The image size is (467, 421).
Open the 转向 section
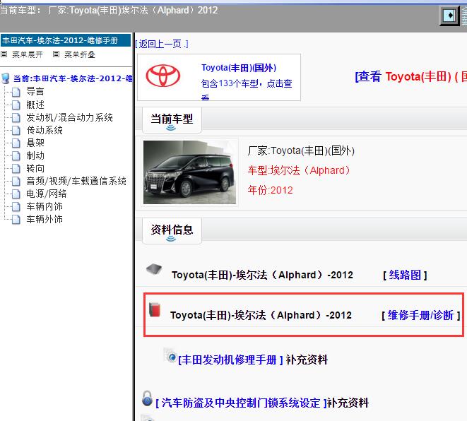(x=35, y=168)
